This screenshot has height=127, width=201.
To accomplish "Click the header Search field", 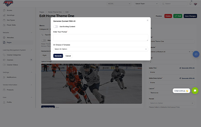I will pyautogui.click(x=174, y=4).
